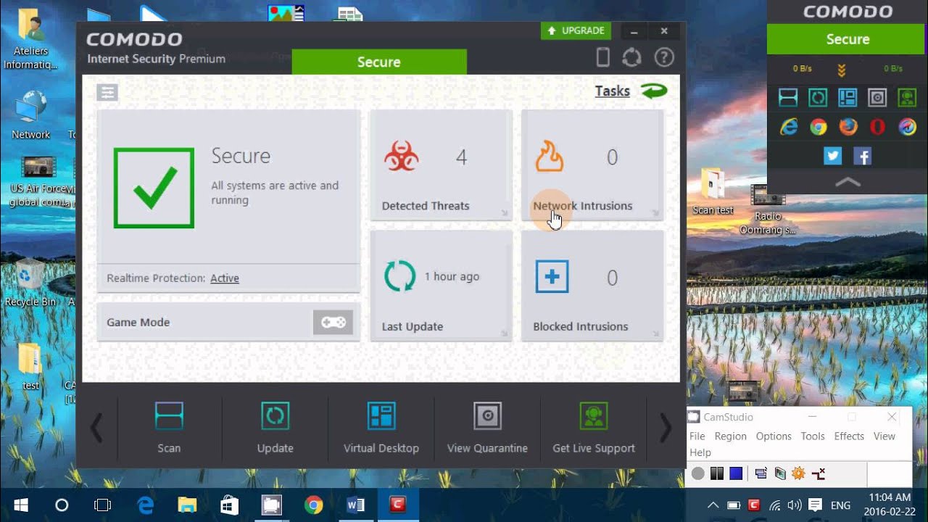Launch Internet Explorer from Comodo widget
Viewport: 928px width, 522px height.
pyautogui.click(x=788, y=128)
